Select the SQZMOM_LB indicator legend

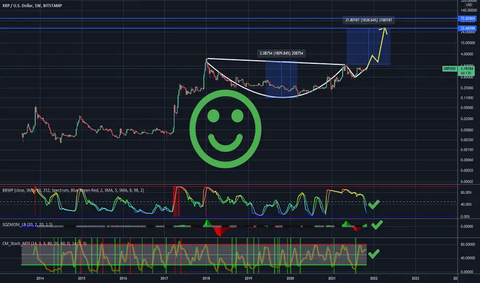27,224
